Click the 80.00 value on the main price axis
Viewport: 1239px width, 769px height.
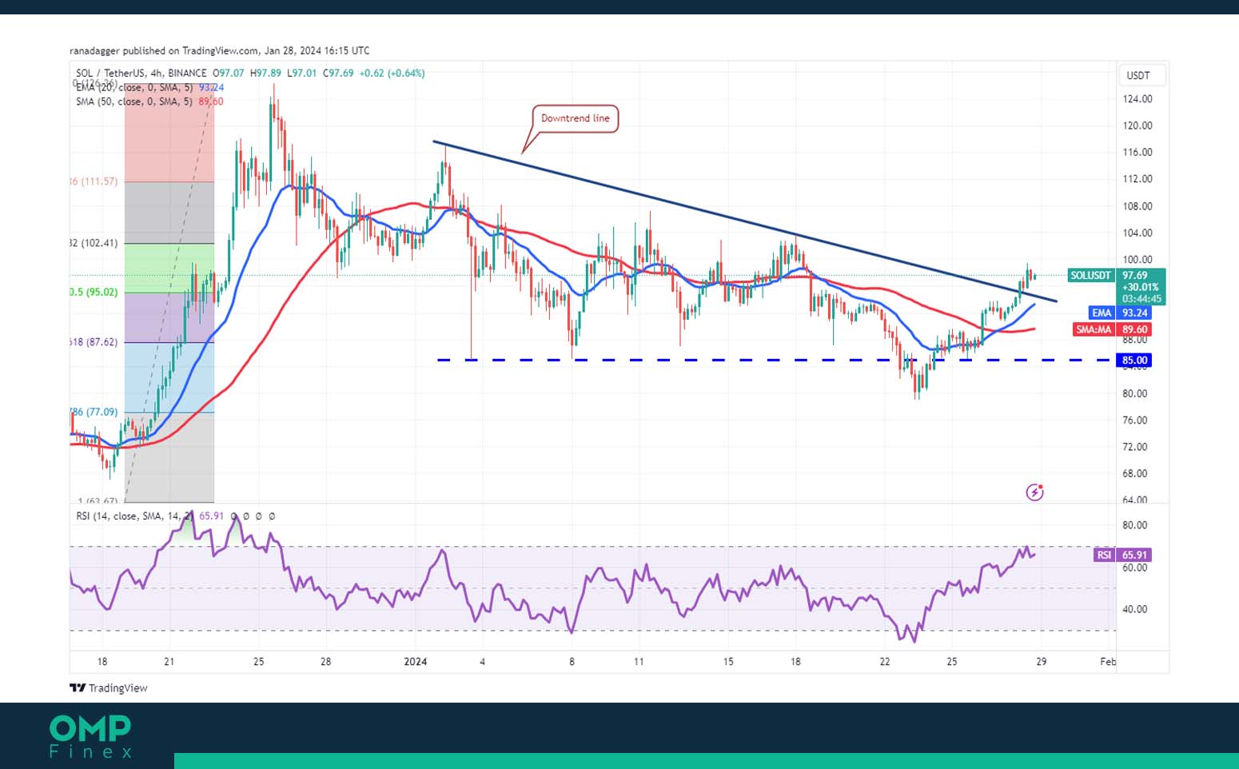click(x=1135, y=393)
